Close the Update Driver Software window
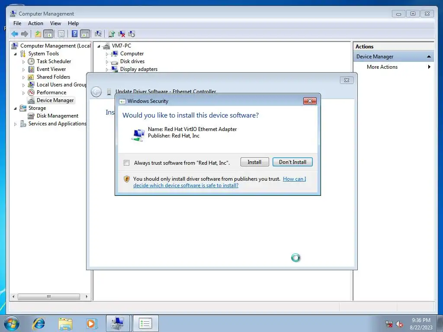The width and height of the screenshot is (443, 332). pyautogui.click(x=347, y=80)
